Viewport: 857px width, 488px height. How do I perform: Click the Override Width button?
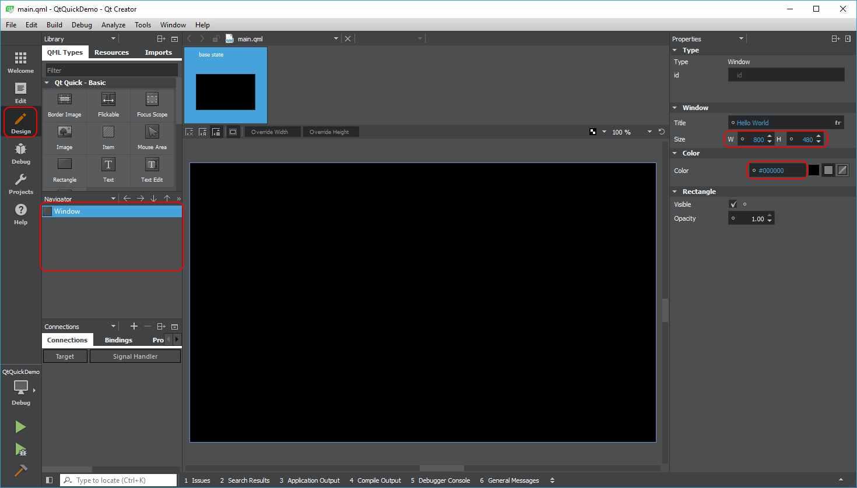pyautogui.click(x=270, y=132)
